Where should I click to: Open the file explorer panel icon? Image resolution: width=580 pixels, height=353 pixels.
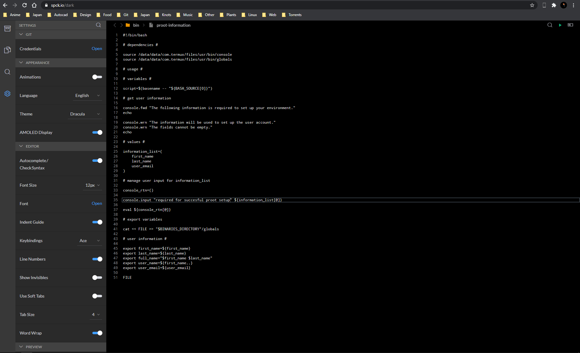(x=7, y=28)
